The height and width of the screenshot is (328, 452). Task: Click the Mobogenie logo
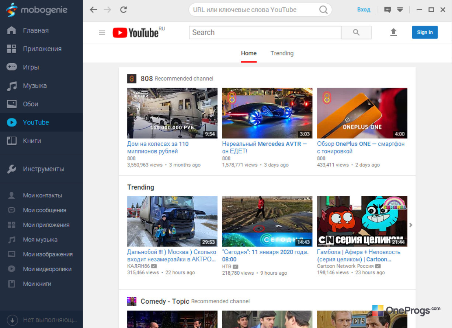coord(37,10)
